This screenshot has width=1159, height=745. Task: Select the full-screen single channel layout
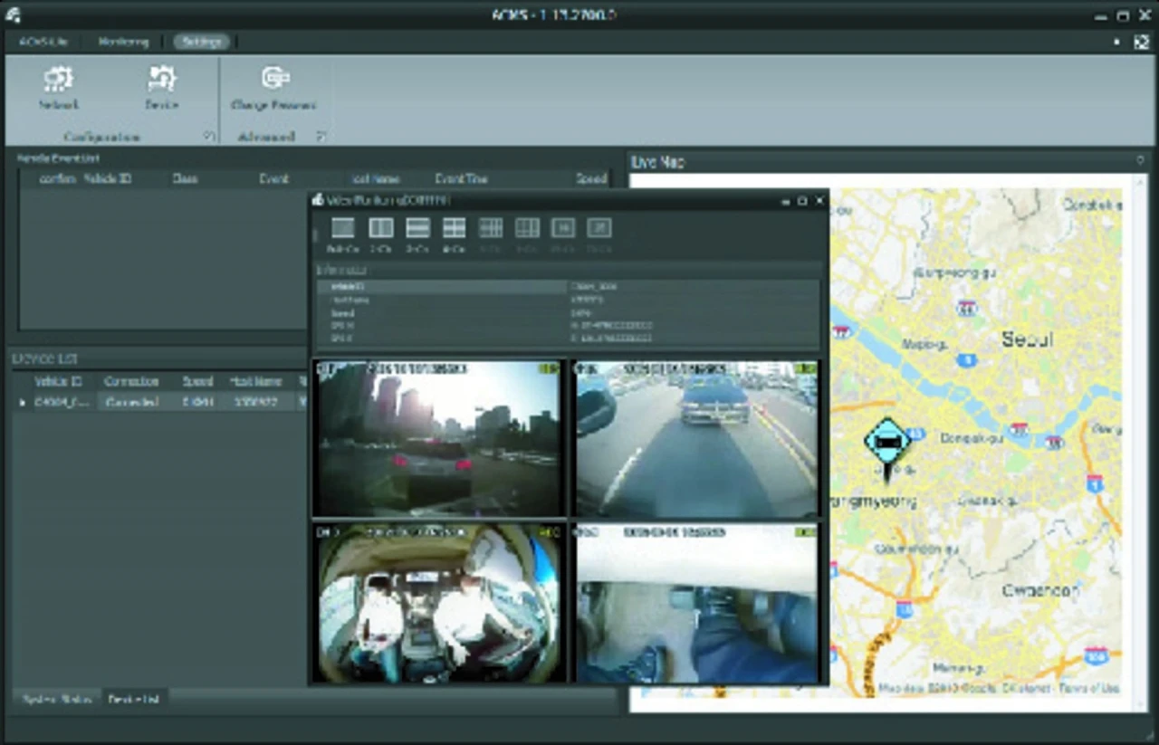343,229
